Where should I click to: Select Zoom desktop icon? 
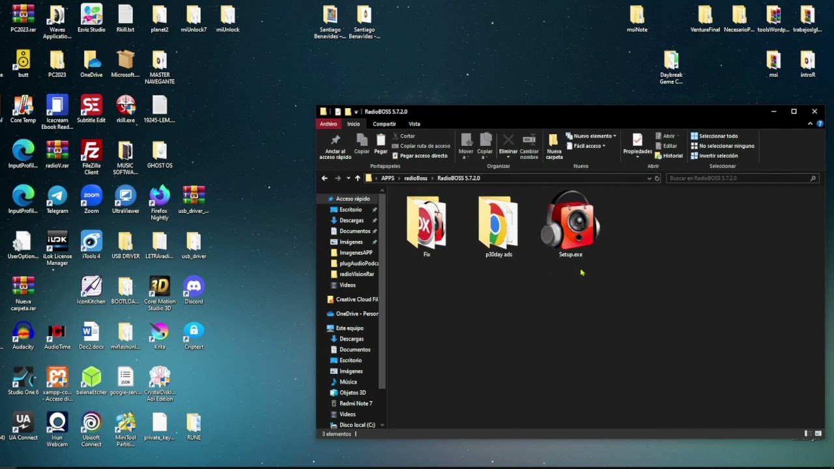[x=91, y=200]
